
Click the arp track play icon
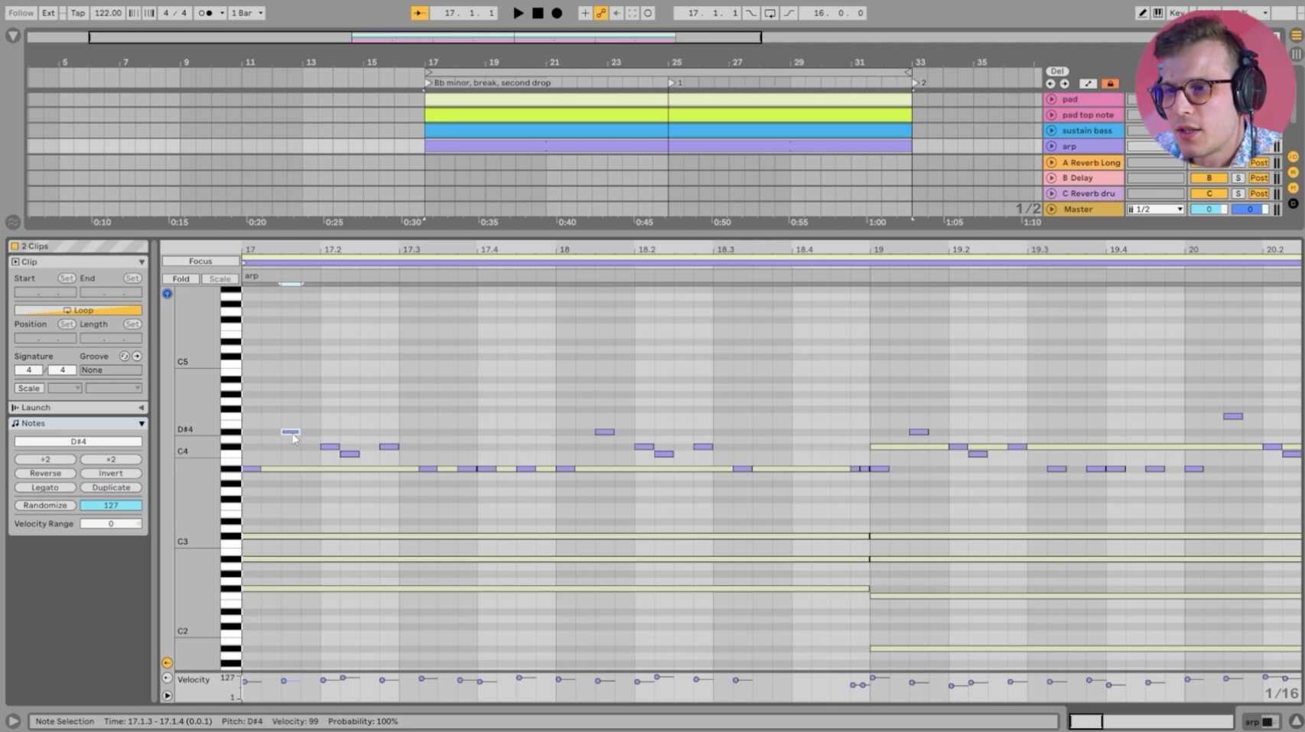tap(1052, 146)
